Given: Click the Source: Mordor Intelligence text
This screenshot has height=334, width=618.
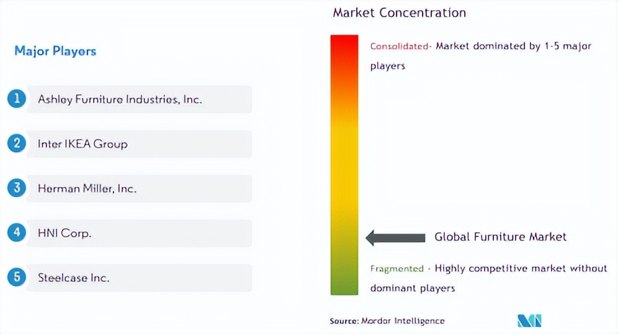Looking at the screenshot, I should 387,321.
